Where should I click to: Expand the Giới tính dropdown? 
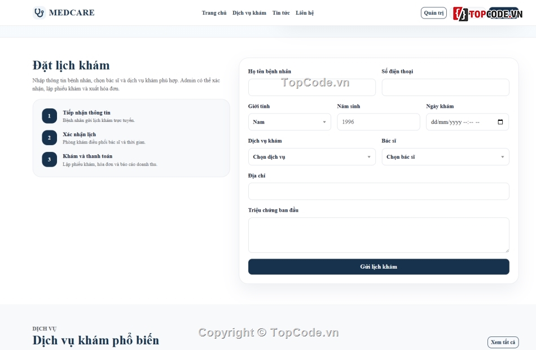click(x=289, y=122)
